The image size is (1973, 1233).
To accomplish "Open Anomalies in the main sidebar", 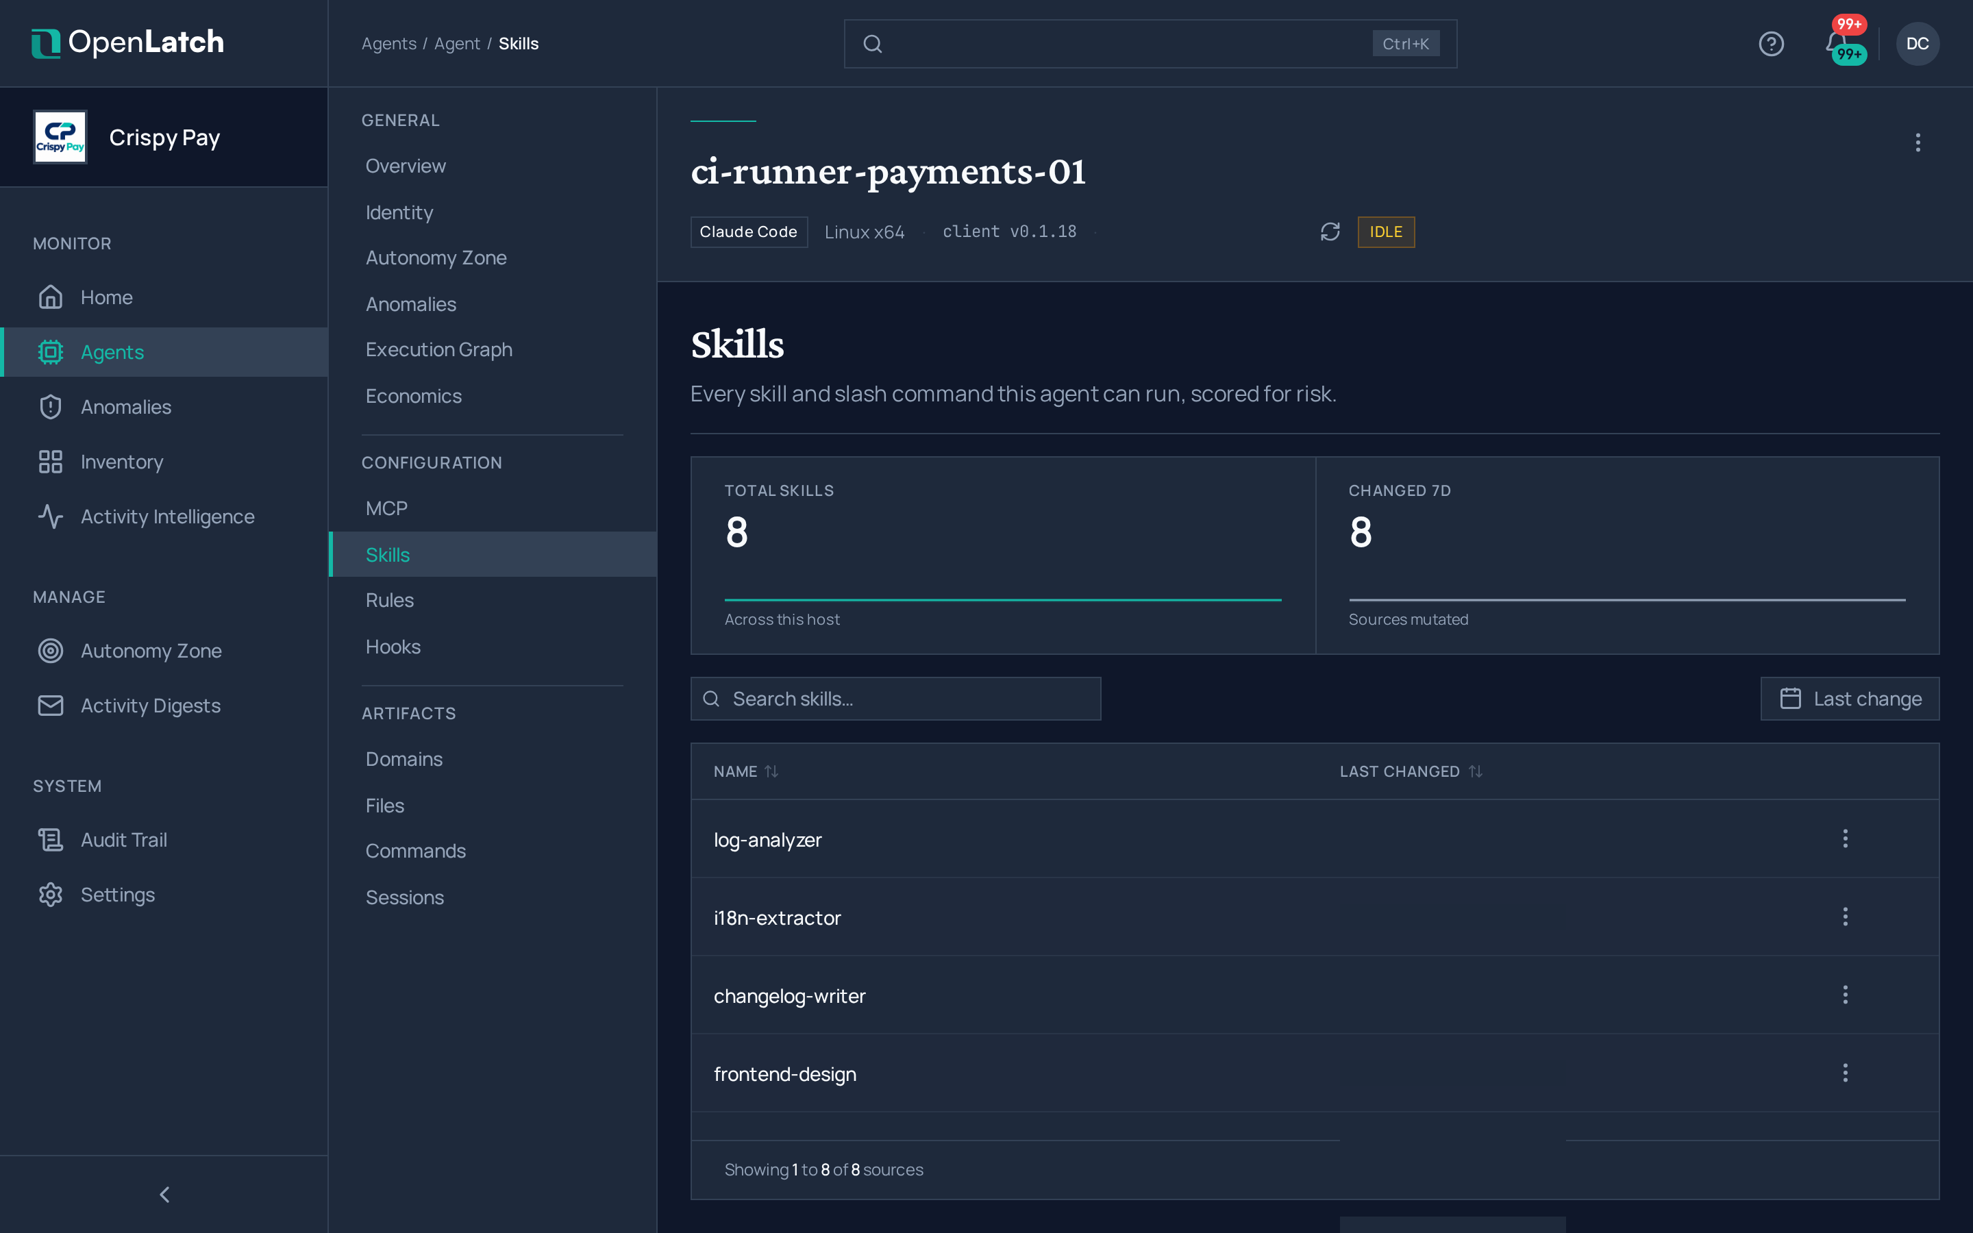I will coord(164,406).
